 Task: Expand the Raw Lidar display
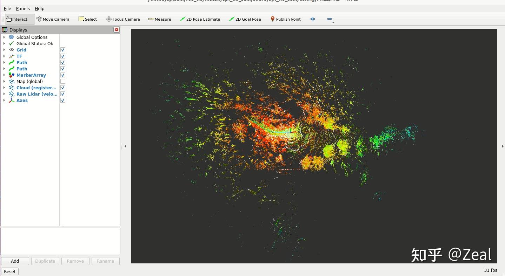click(4, 94)
